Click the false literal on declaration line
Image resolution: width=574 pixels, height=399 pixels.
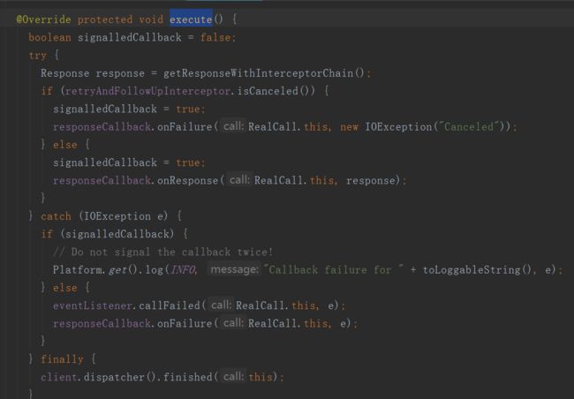pyautogui.click(x=215, y=37)
